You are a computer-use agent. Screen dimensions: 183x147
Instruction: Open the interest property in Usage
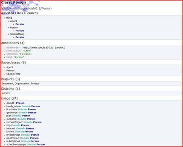coord(11,129)
